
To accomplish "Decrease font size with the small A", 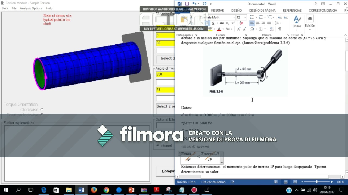I will pos(244,29).
